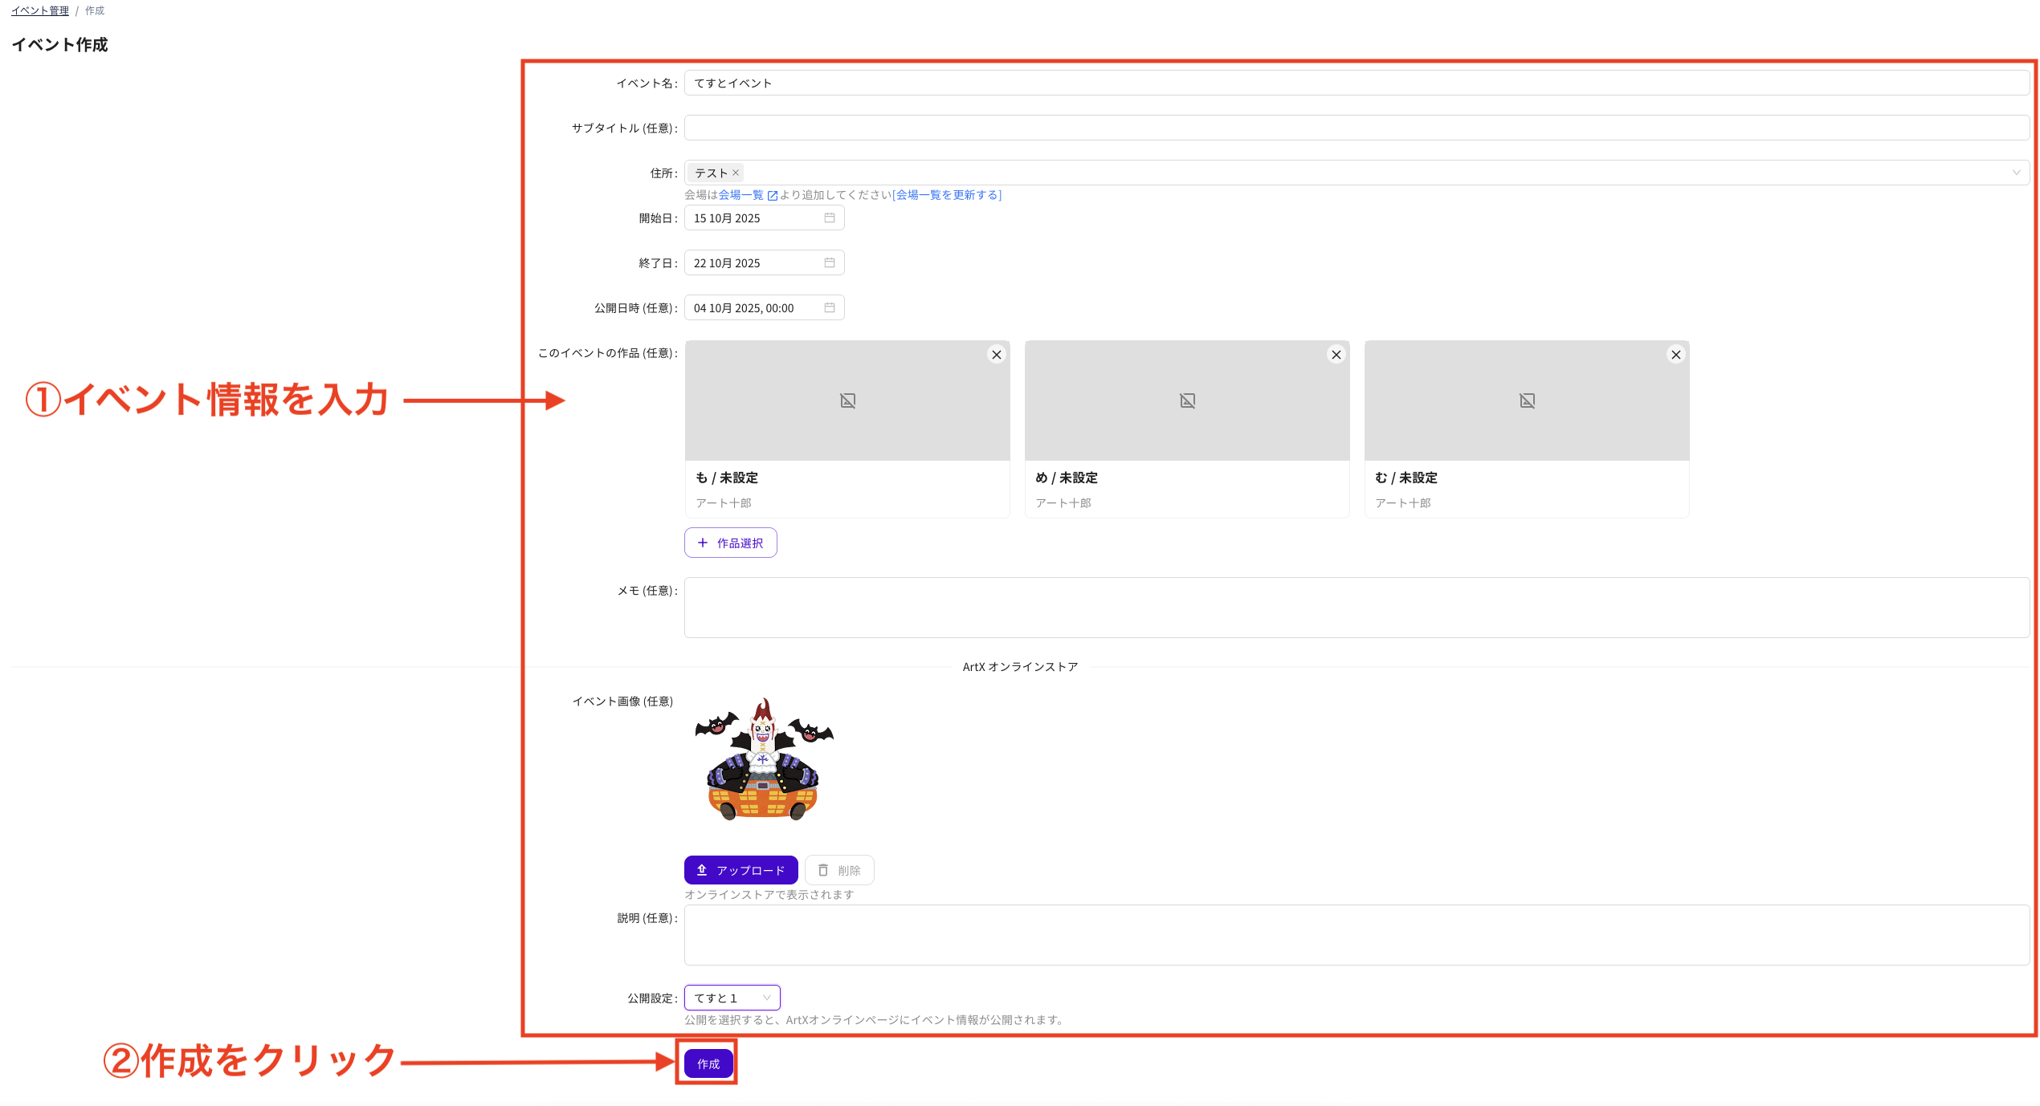Remove the テスト tag from 住所

(736, 173)
